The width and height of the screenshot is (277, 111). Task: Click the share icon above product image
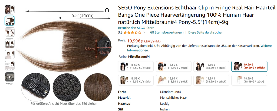point(107,10)
